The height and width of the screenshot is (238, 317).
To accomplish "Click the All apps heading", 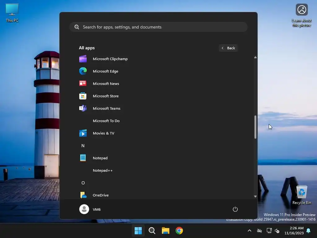I will (x=87, y=48).
